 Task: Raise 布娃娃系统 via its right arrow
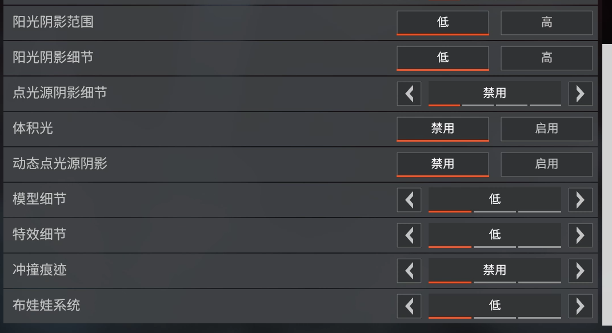(581, 306)
